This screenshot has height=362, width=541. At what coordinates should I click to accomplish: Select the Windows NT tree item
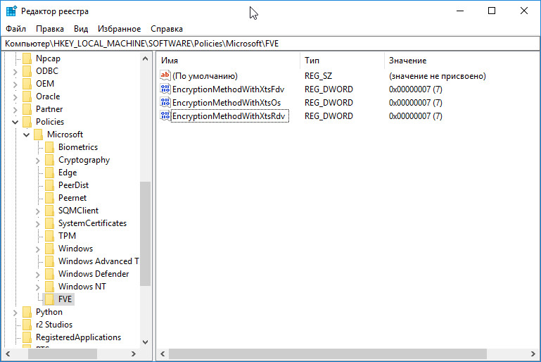coord(82,287)
